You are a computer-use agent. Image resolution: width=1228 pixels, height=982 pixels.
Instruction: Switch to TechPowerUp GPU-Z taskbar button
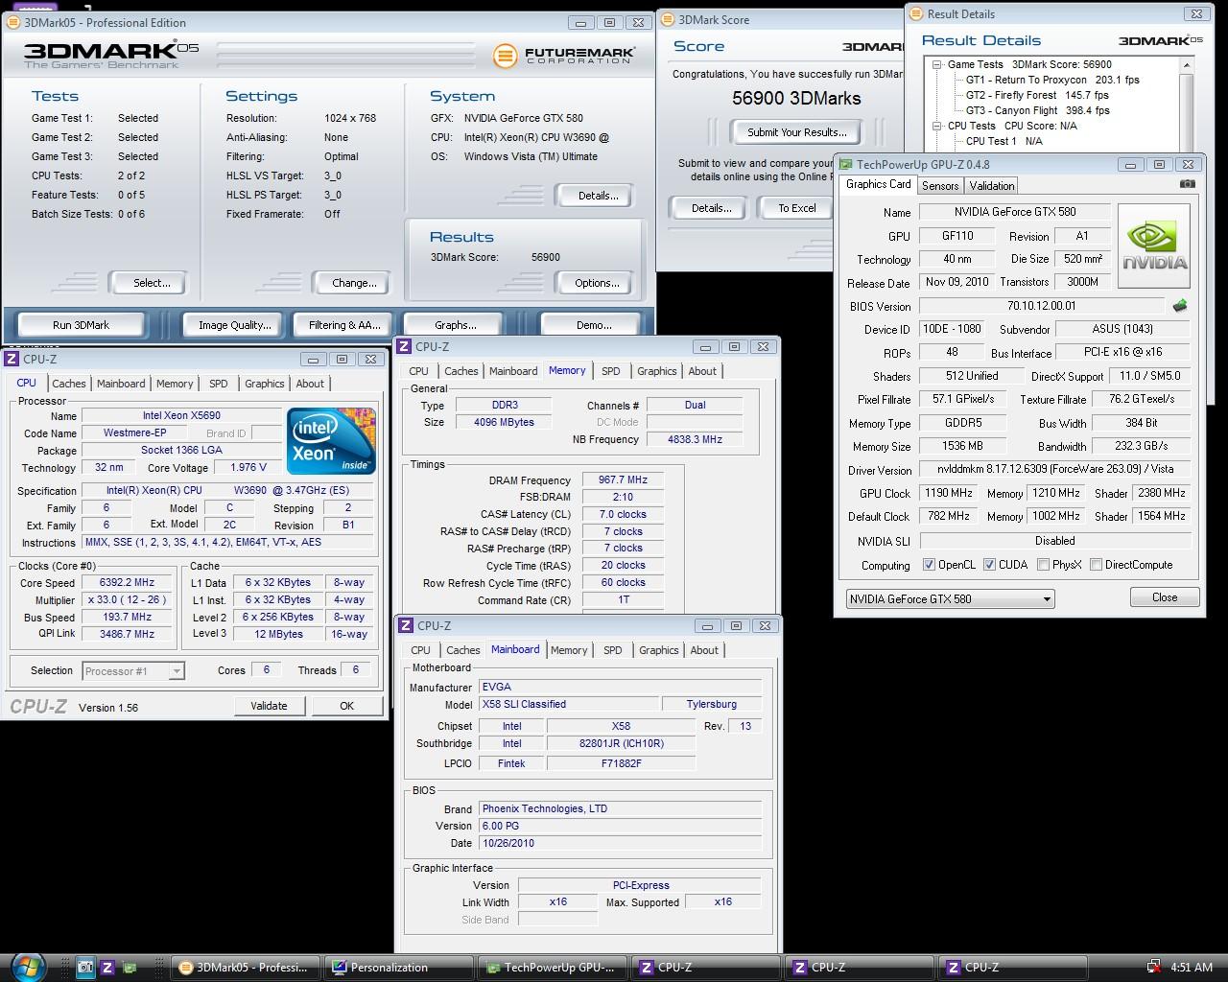click(x=553, y=968)
